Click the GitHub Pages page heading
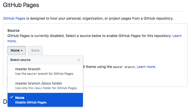The height and width of the screenshot is (108, 188). click(x=21, y=5)
